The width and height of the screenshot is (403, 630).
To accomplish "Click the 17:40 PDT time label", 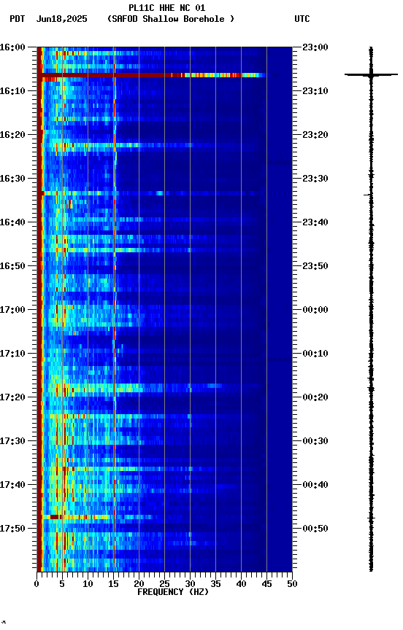I will click(x=12, y=486).
